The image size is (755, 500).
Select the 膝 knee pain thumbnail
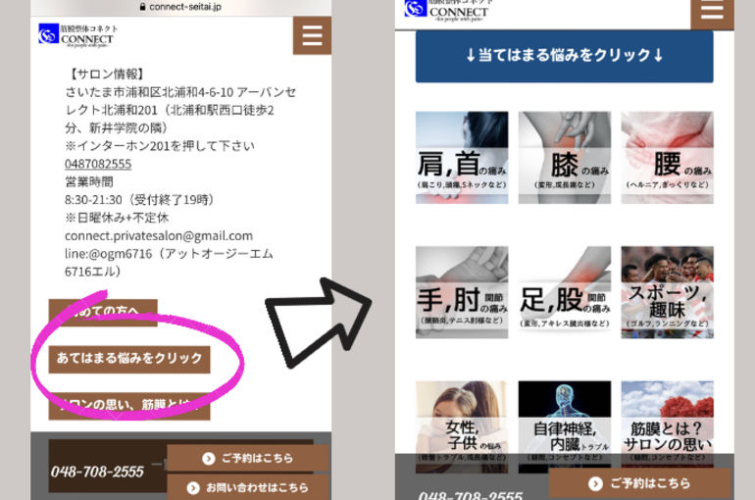(x=564, y=157)
